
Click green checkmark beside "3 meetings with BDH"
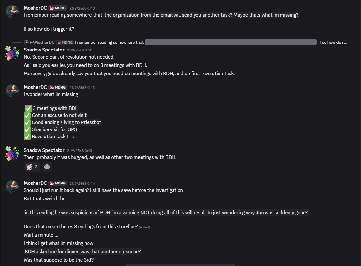click(28, 108)
